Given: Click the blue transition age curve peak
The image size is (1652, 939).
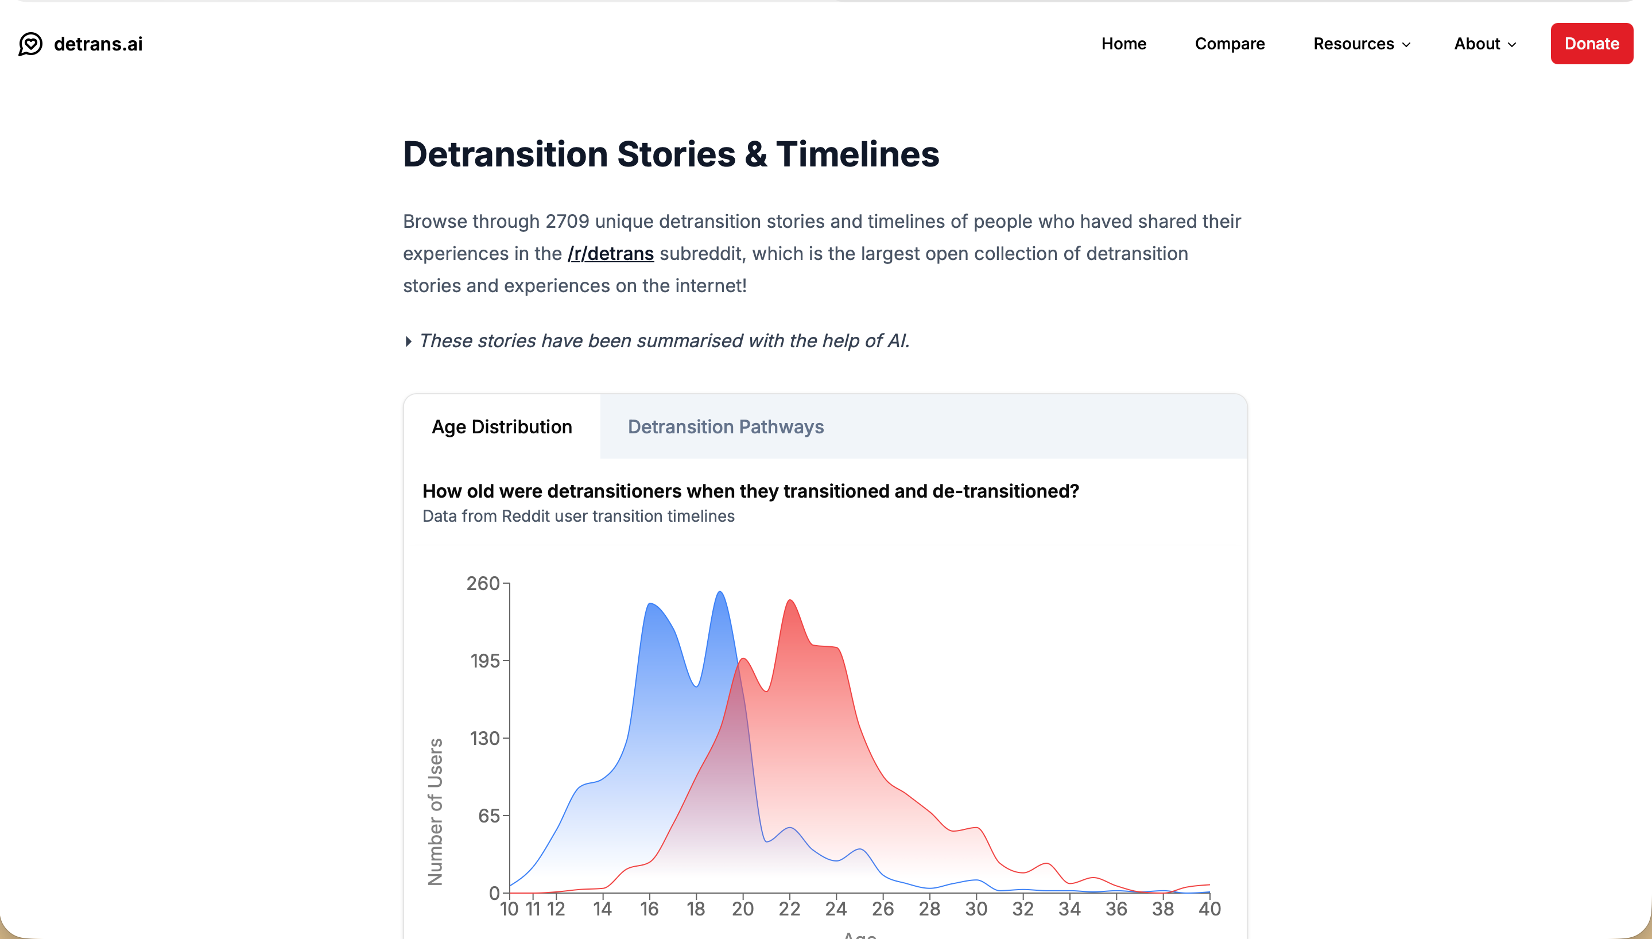Looking at the screenshot, I should click(720, 593).
